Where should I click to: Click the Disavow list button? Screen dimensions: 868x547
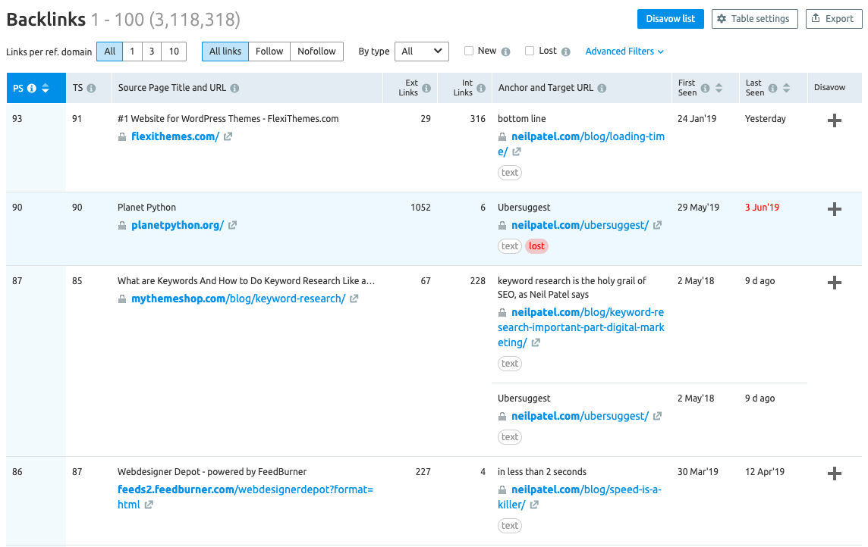point(670,19)
